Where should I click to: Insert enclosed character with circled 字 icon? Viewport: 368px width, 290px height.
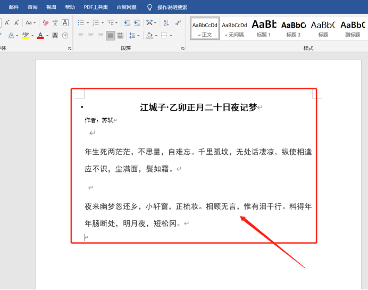65,36
